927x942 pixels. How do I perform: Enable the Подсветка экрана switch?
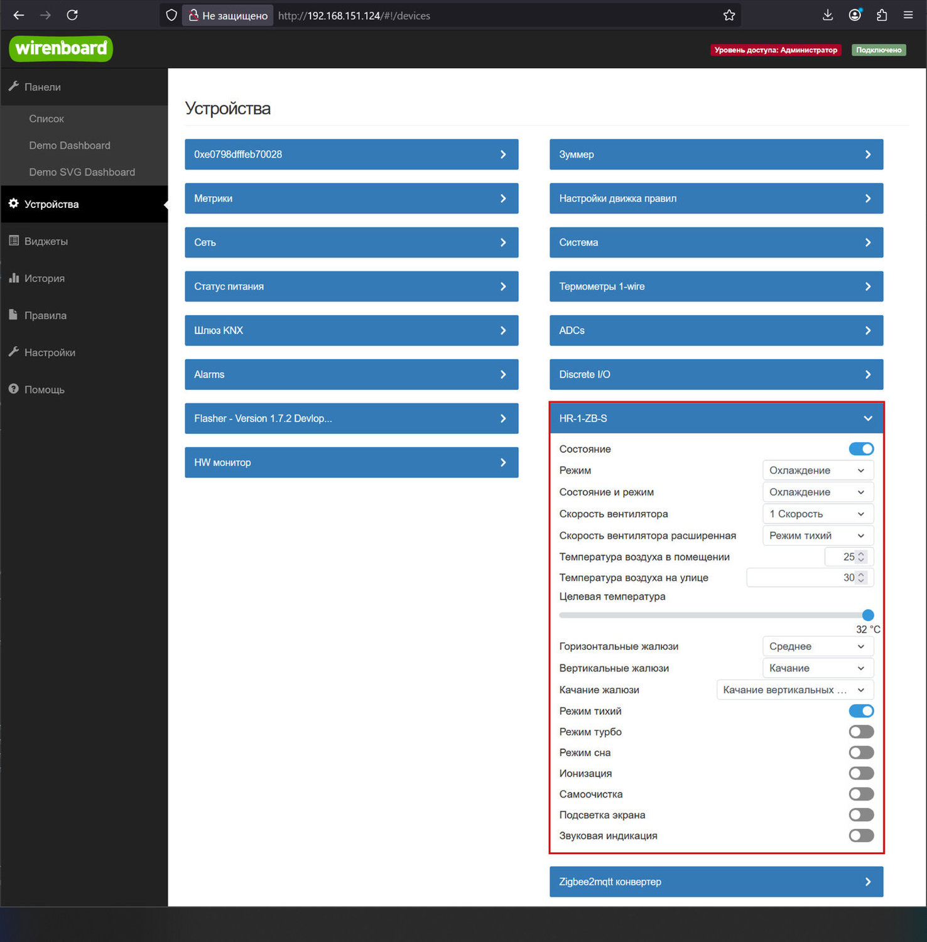coord(861,815)
